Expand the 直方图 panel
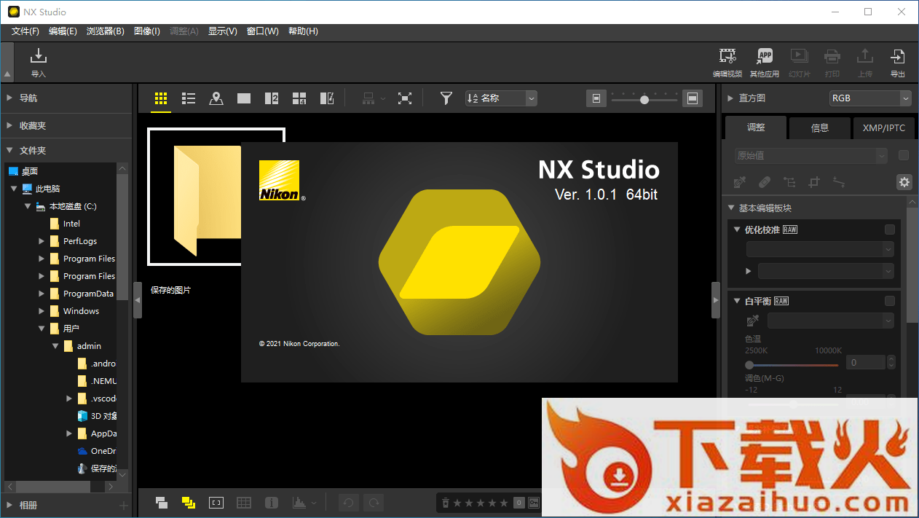 point(731,98)
